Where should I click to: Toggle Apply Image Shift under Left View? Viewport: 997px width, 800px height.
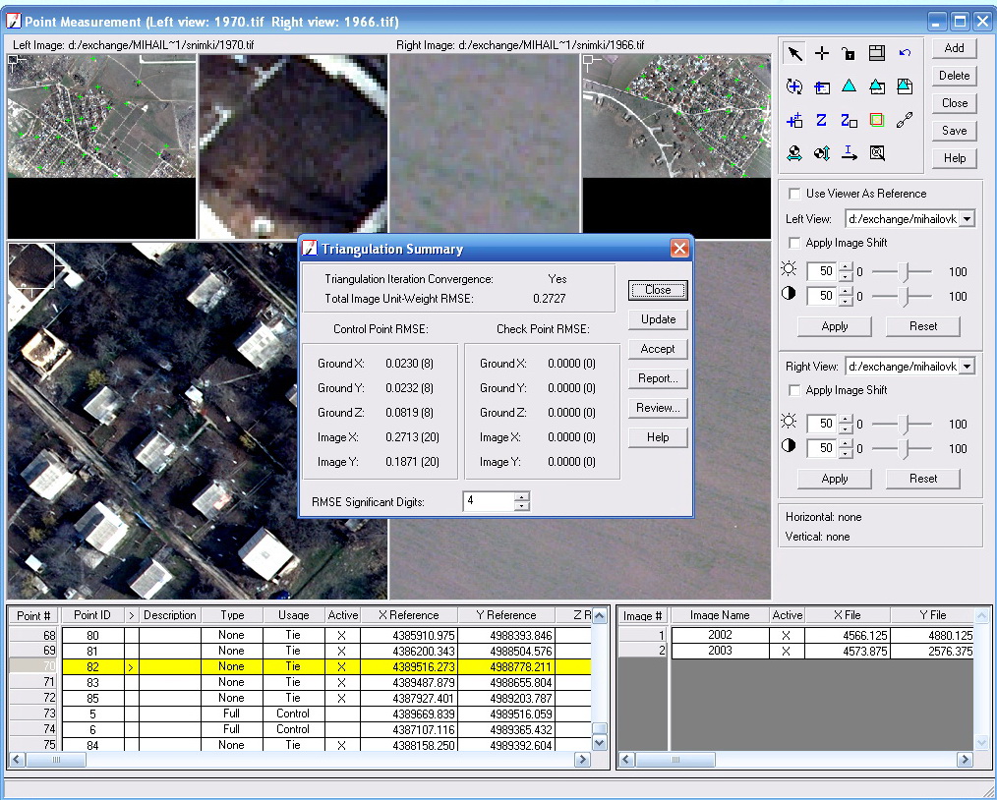tap(794, 243)
